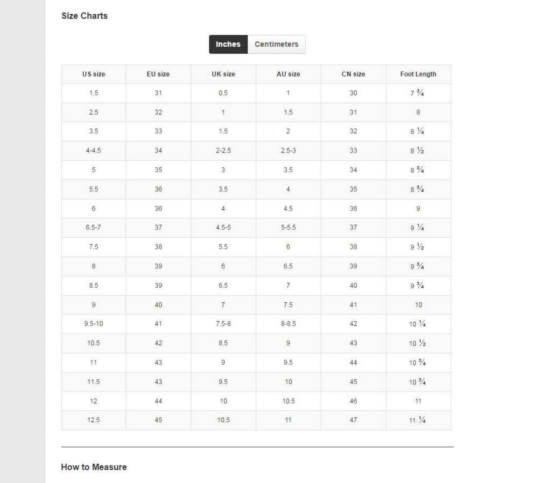Click the Size Charts heading

click(x=84, y=16)
